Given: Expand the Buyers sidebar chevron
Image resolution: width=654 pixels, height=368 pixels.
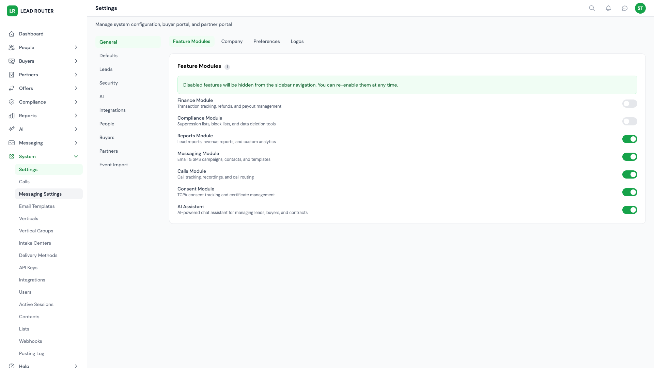Looking at the screenshot, I should pyautogui.click(x=76, y=61).
